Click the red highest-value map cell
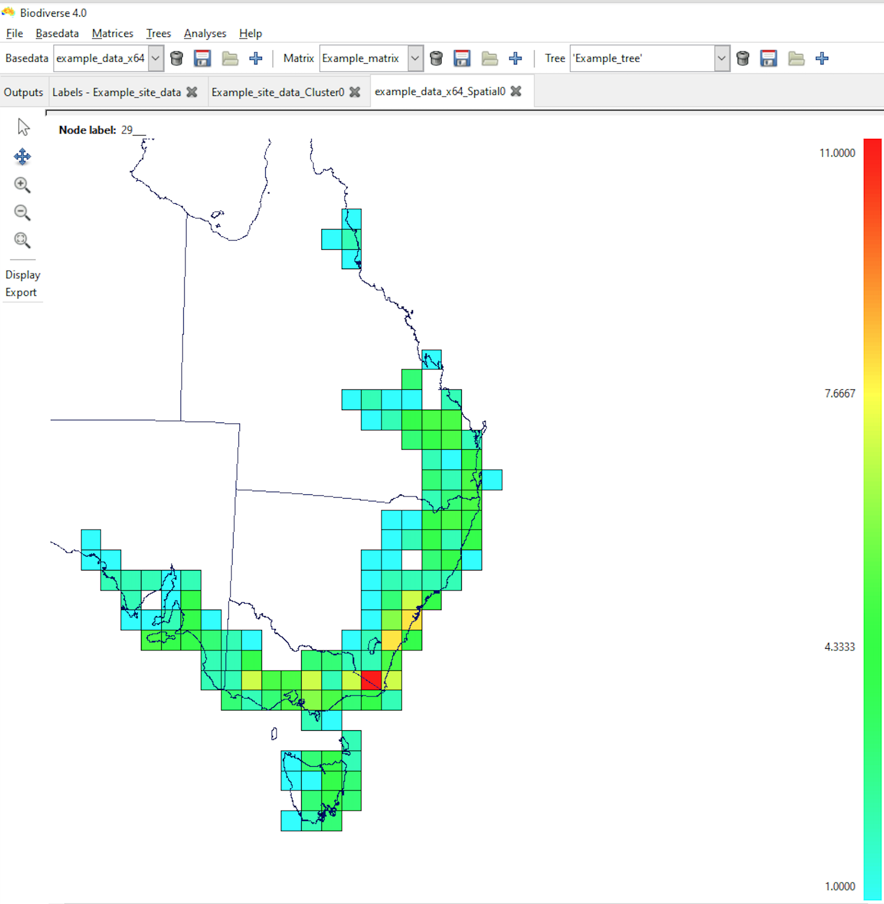884x904 pixels. point(371,680)
